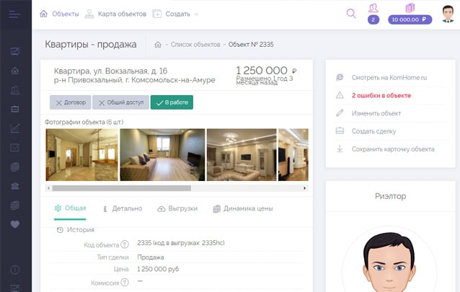Open the 2 ошибки в объекте link
This screenshot has height=292, width=460.
pyautogui.click(x=381, y=95)
